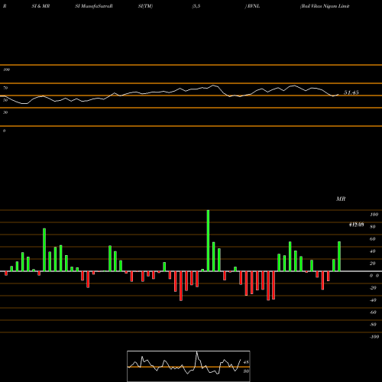Image resolution: width=382 pixels, height=382 pixels.
Task: Click the SI & MR header text
Action: click(40, 6)
